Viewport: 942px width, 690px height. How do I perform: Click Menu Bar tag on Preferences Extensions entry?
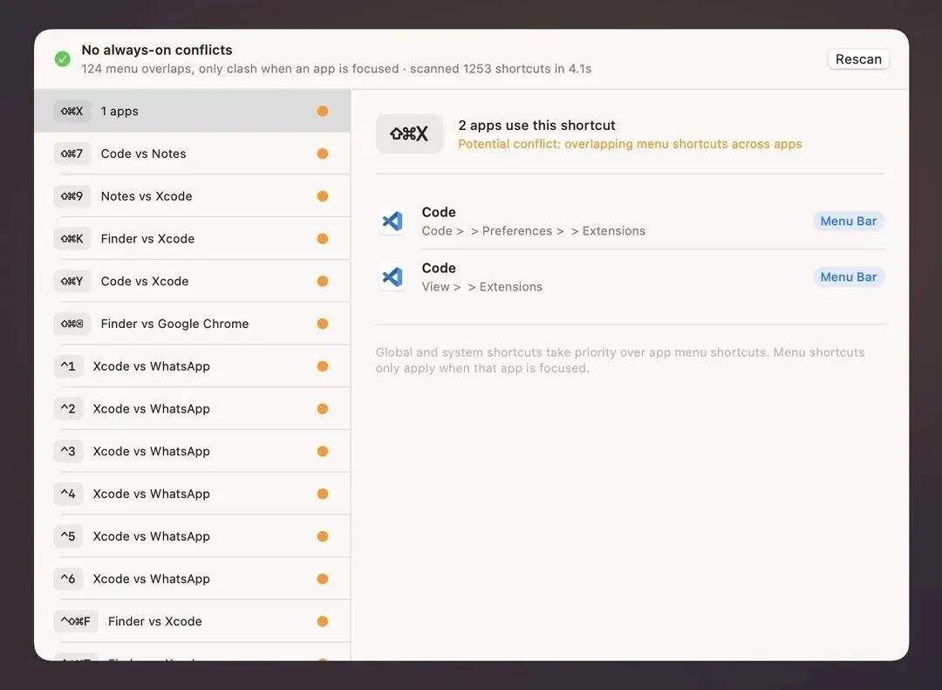[849, 222]
